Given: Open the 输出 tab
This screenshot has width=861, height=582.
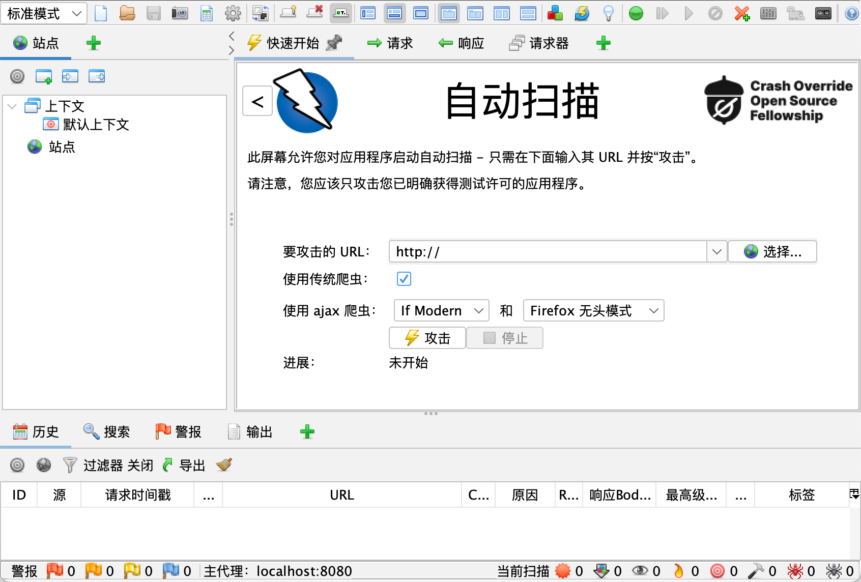Looking at the screenshot, I should [x=249, y=432].
